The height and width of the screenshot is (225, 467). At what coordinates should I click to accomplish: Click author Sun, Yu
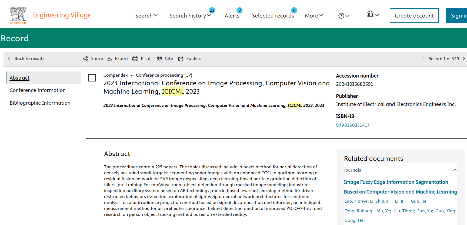(425, 211)
